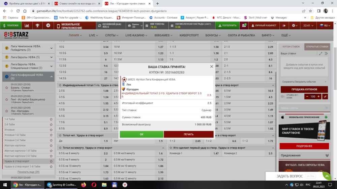Toggle the Ставка в 1 клик switch
The image size is (337, 189).
click(x=283, y=97)
